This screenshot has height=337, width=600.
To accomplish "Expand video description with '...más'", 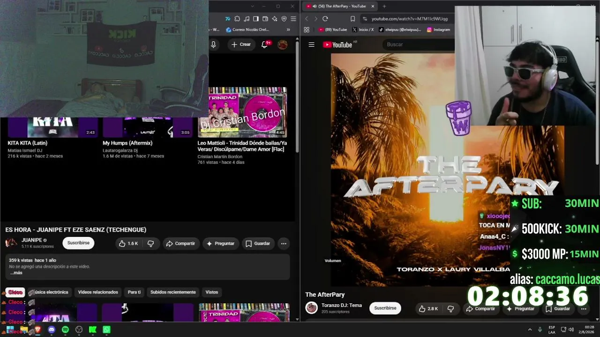I will (16, 273).
